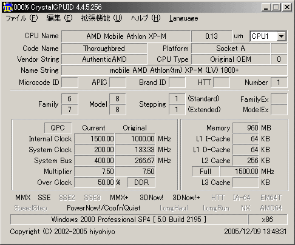The width and height of the screenshot is (295, 245).
Task: Click the greyed LongHaul label
Action: pos(174,208)
